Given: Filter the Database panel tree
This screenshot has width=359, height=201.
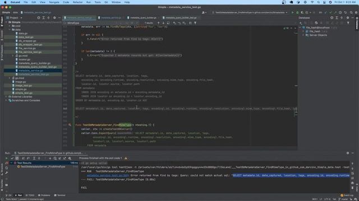Looking at the screenshot, I should [x=348, y=23].
